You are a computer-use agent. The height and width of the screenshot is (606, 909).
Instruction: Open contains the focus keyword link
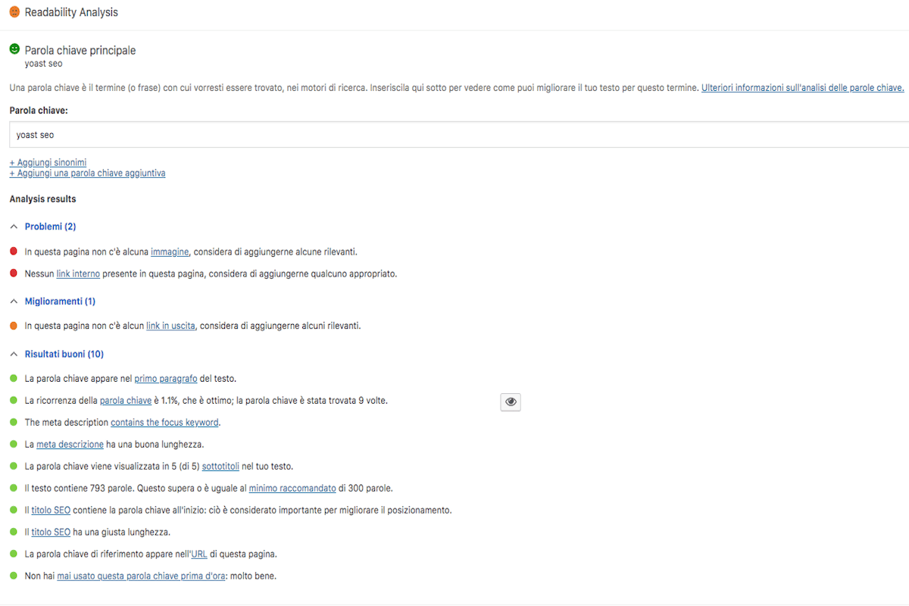pyautogui.click(x=165, y=422)
